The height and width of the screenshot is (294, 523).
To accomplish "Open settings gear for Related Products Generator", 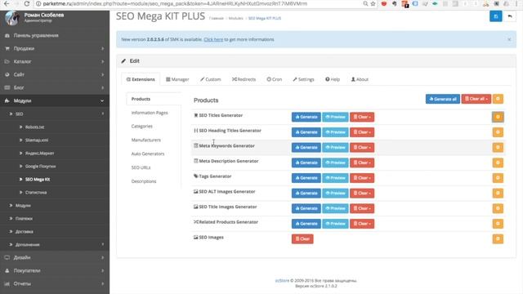I will (x=498, y=224).
